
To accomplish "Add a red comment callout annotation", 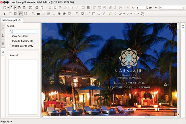I will (111, 14).
